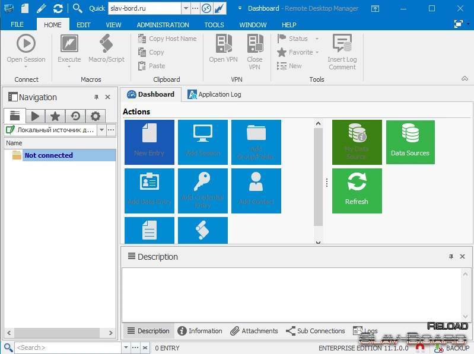
Task: Expand the data source selector dropdown
Action: [x=102, y=130]
